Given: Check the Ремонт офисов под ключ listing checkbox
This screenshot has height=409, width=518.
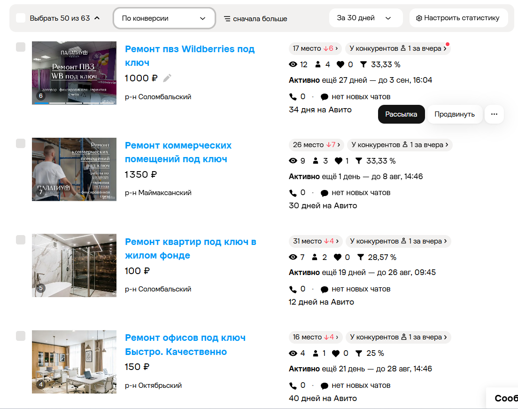Looking at the screenshot, I should pyautogui.click(x=21, y=336).
